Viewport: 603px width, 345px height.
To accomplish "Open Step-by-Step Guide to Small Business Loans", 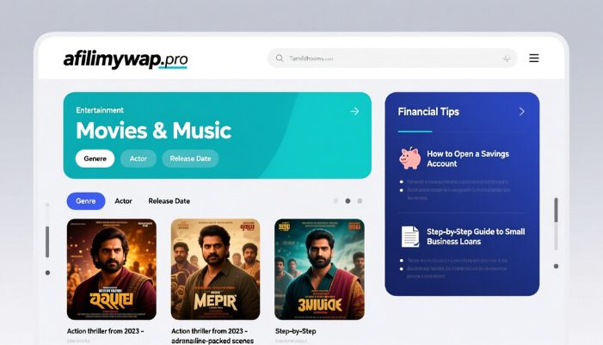I will coord(476,237).
